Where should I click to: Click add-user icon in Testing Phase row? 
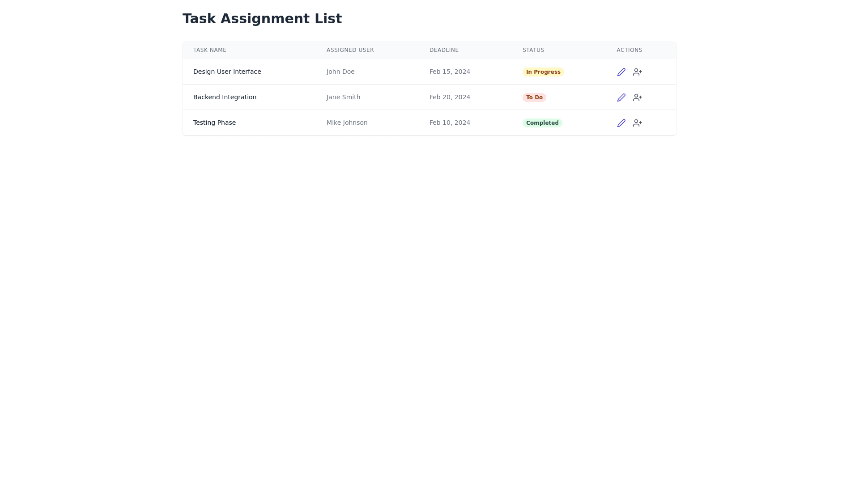tap(638, 123)
